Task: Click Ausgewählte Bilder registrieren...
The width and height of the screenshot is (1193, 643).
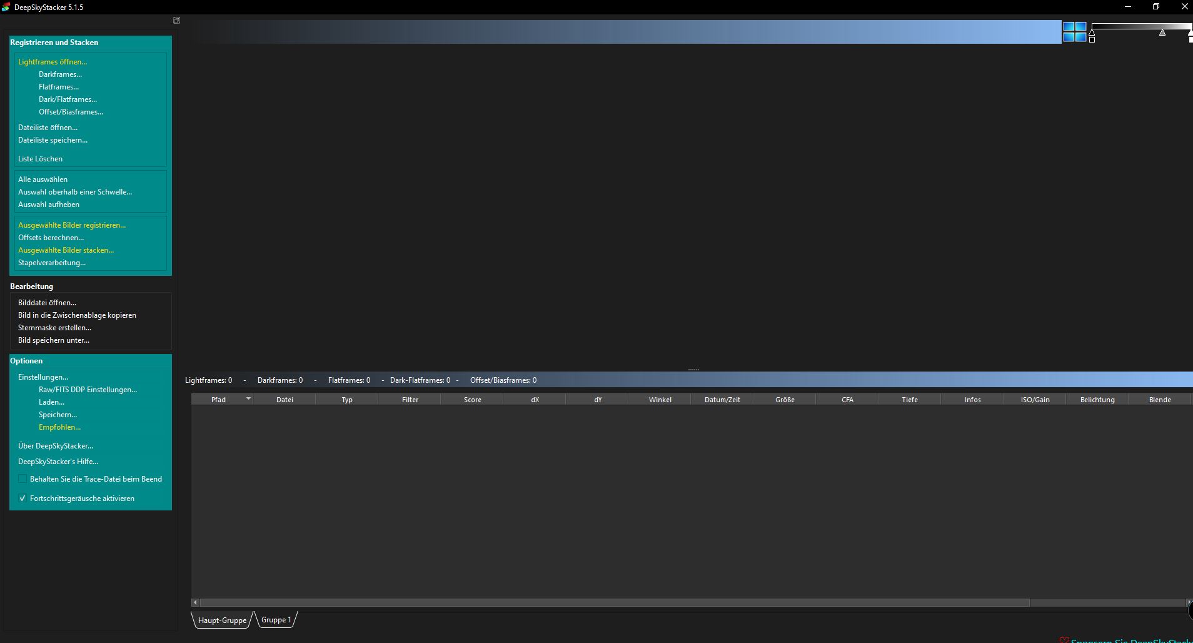Action: coord(72,225)
